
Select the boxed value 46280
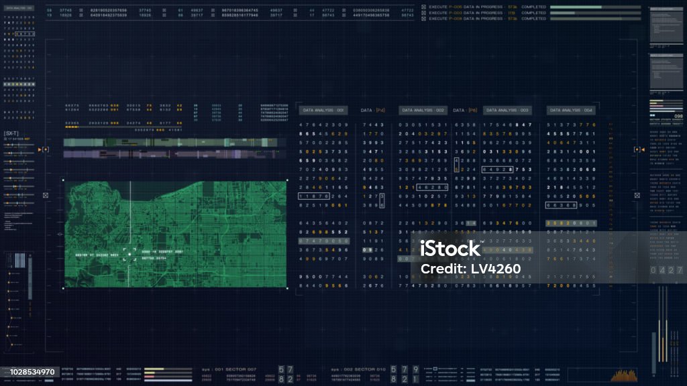tap(432, 188)
